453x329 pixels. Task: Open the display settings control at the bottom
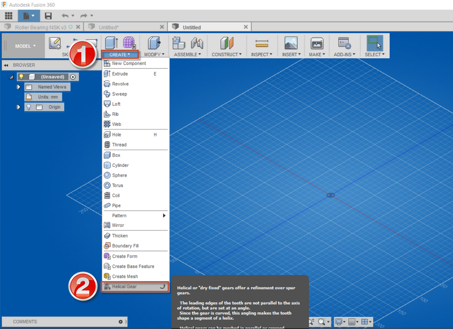(339, 321)
